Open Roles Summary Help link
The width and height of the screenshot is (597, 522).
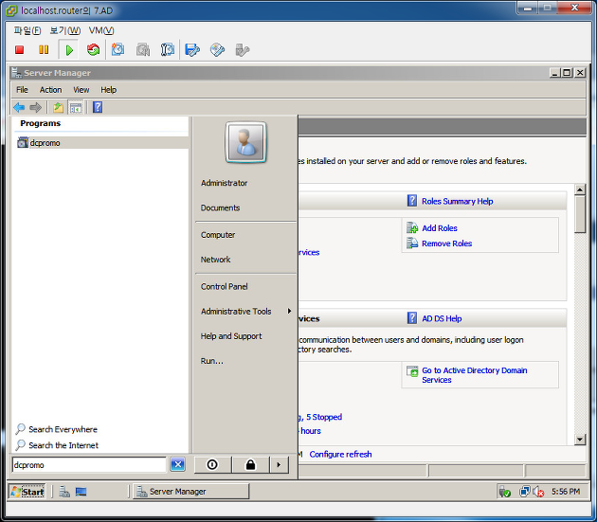[458, 201]
